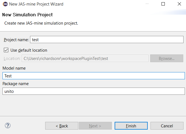
Task: Maximize the wizard window
Action: point(163,4)
